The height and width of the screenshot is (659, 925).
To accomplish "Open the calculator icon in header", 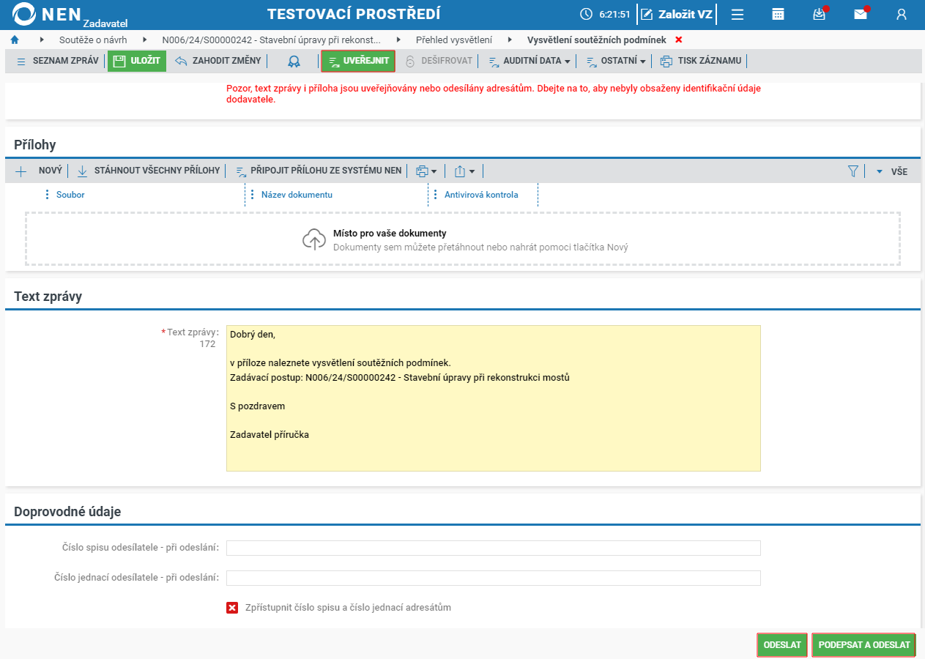I will click(x=779, y=14).
